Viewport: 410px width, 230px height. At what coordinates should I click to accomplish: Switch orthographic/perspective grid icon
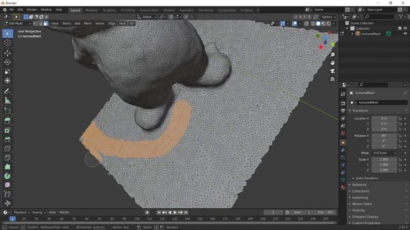(x=332, y=79)
